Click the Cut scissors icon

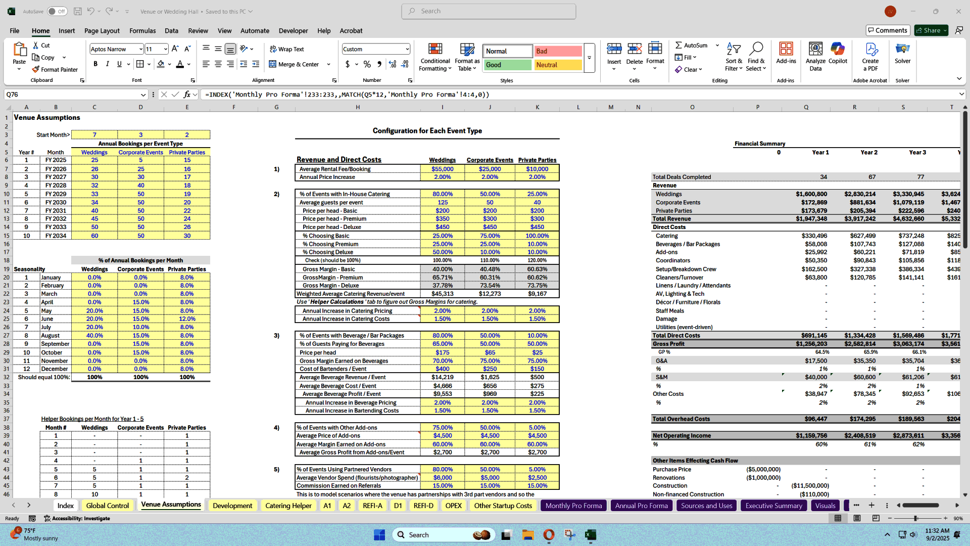[36, 45]
